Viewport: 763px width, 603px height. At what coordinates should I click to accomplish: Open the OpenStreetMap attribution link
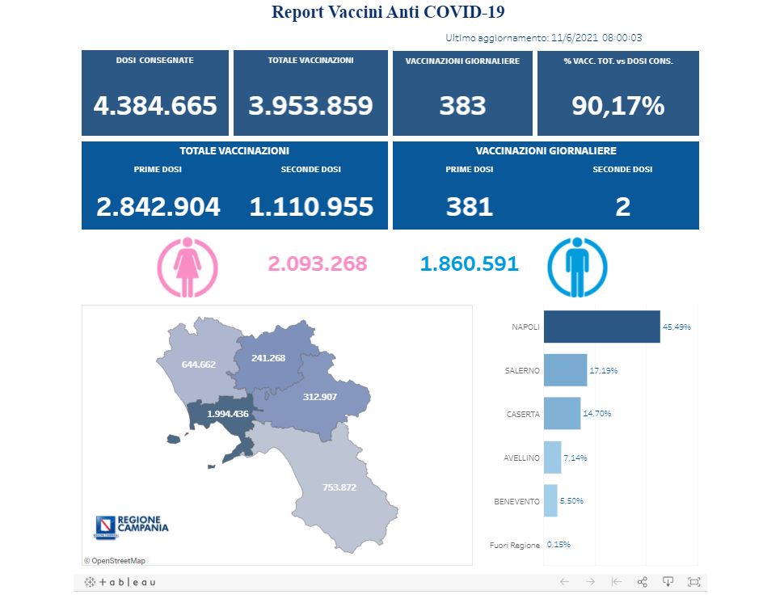tap(115, 560)
